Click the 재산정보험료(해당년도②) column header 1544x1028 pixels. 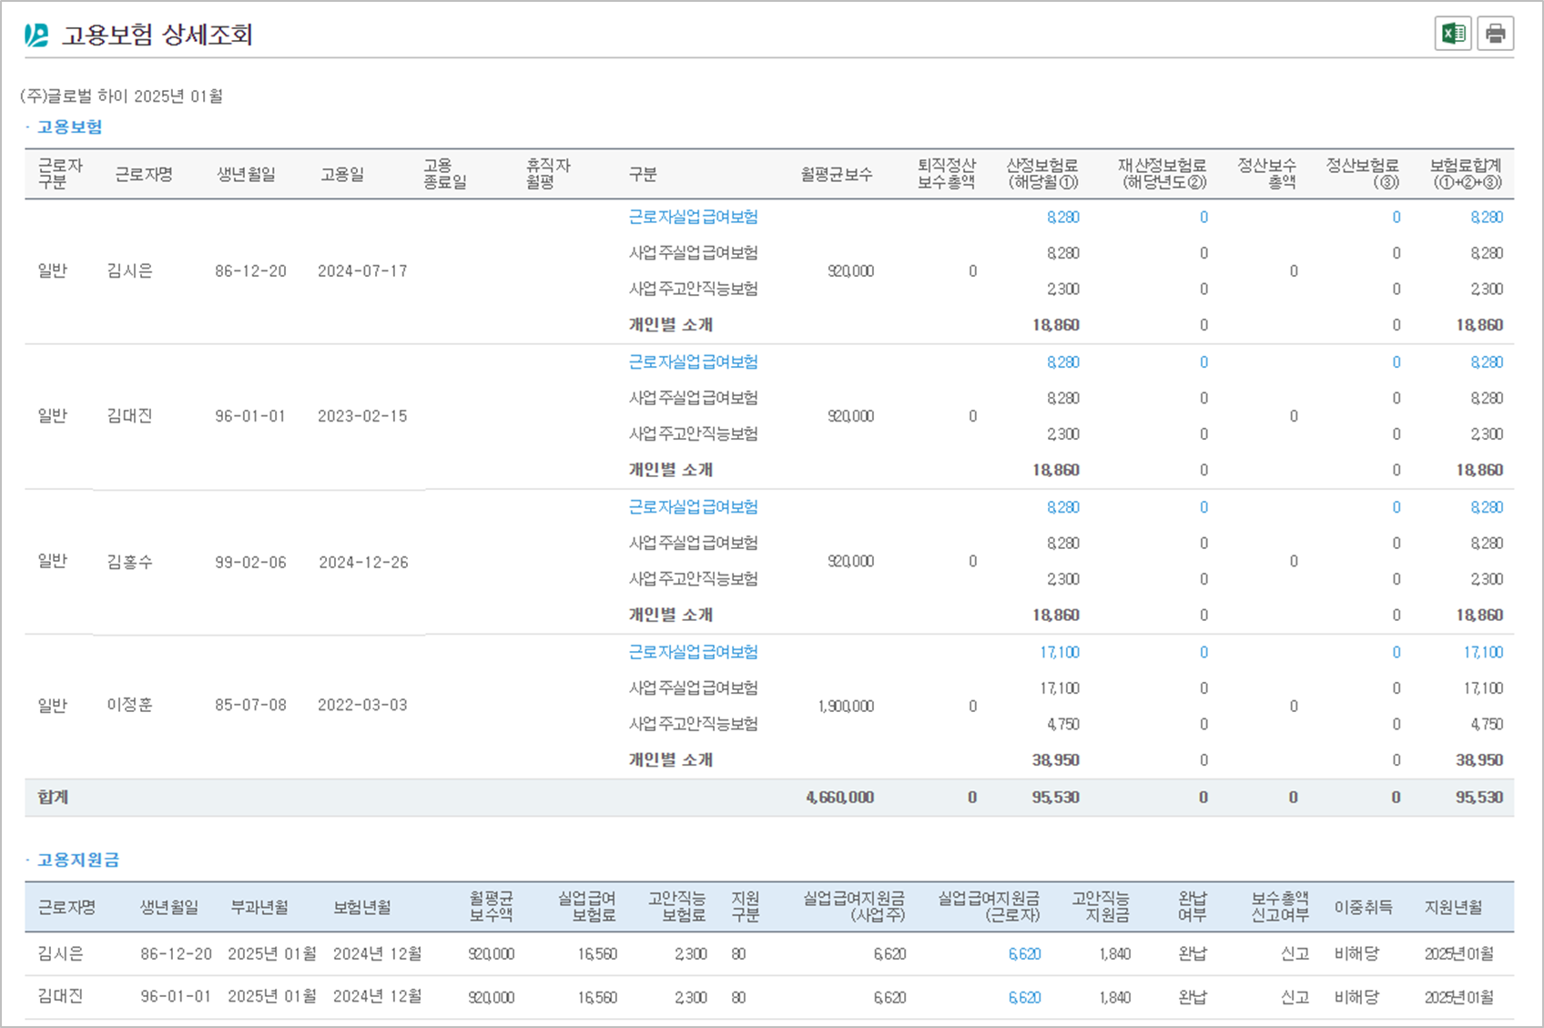(x=1163, y=174)
